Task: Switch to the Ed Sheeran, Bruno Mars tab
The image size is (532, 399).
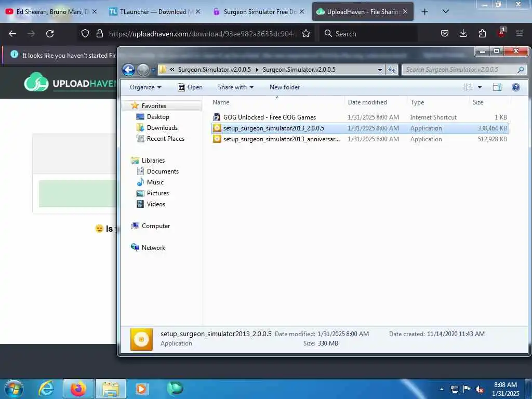Action: (51, 11)
